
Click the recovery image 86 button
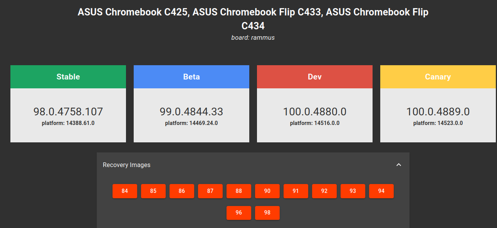[x=182, y=191]
